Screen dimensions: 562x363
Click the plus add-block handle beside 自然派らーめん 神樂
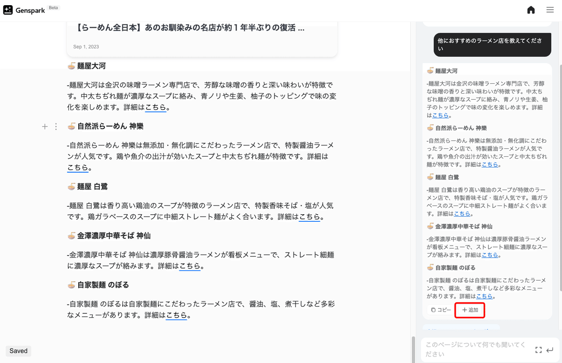45,126
